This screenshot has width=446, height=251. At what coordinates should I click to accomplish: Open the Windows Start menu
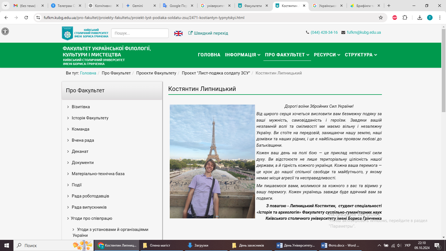pyautogui.click(x=7, y=245)
